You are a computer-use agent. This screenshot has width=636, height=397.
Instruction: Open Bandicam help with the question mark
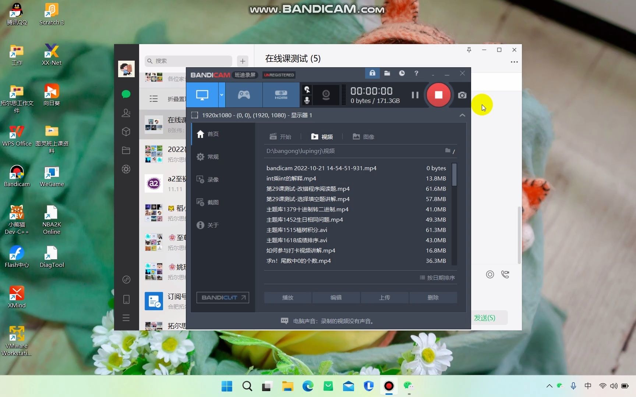pos(416,74)
